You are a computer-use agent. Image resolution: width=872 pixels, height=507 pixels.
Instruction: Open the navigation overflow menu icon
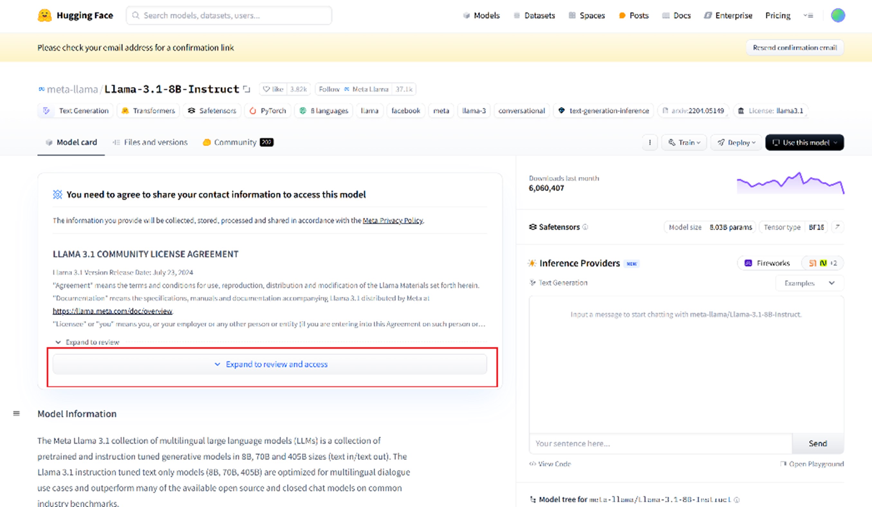coord(808,15)
